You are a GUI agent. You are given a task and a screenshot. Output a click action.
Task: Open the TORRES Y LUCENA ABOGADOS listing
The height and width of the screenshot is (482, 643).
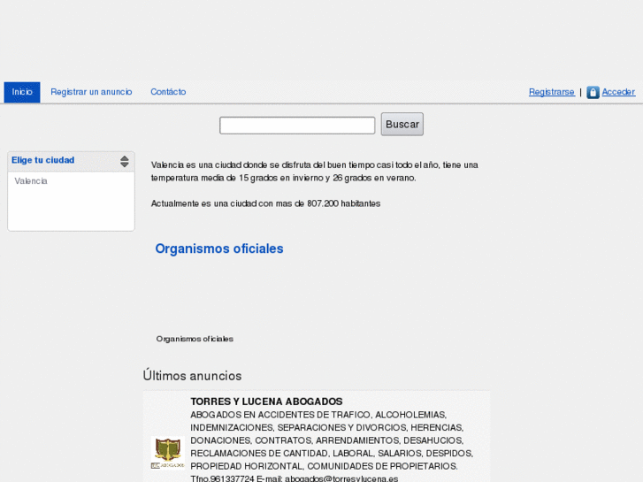click(x=266, y=402)
